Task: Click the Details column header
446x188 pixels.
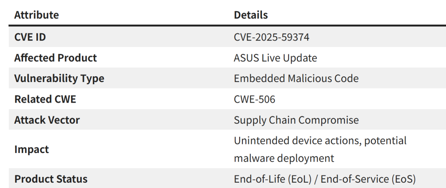Action: point(251,15)
